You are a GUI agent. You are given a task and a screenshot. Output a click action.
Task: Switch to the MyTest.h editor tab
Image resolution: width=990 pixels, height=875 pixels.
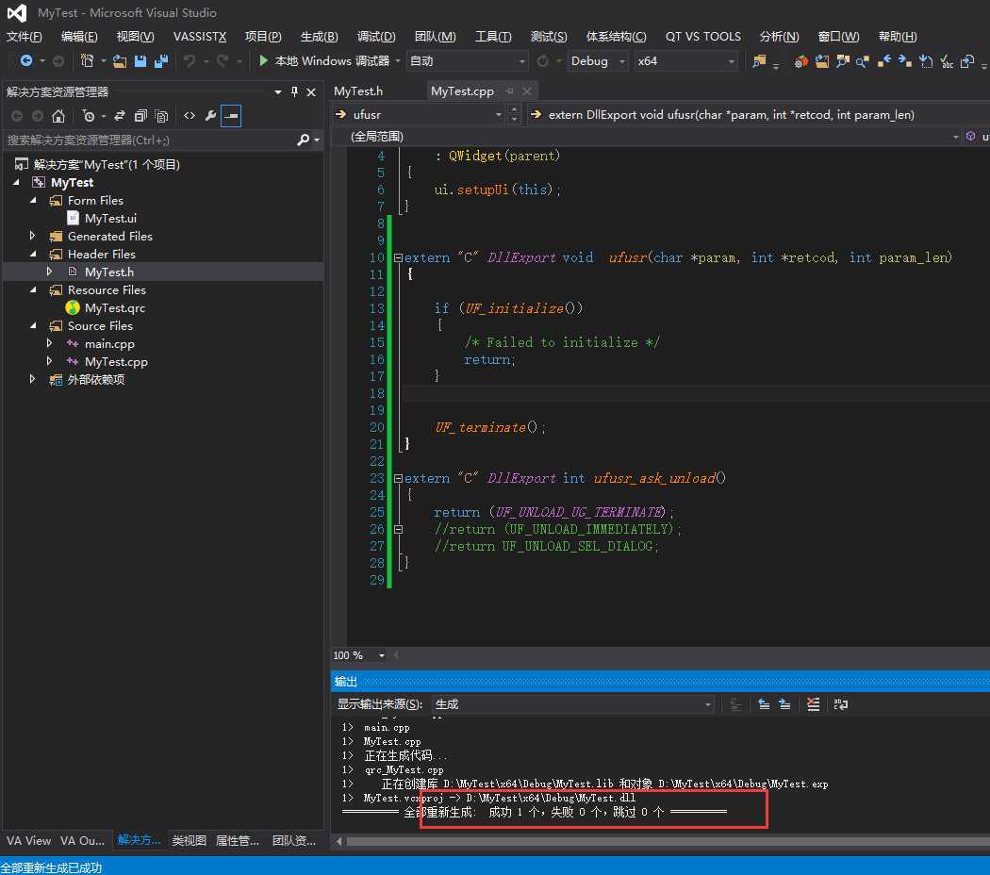point(358,91)
